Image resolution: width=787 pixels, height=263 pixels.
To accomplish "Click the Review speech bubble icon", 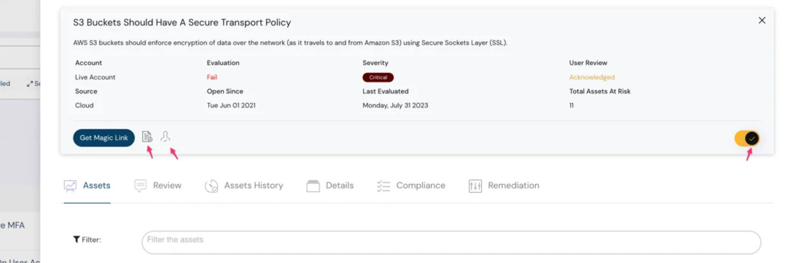I will pyautogui.click(x=140, y=185).
